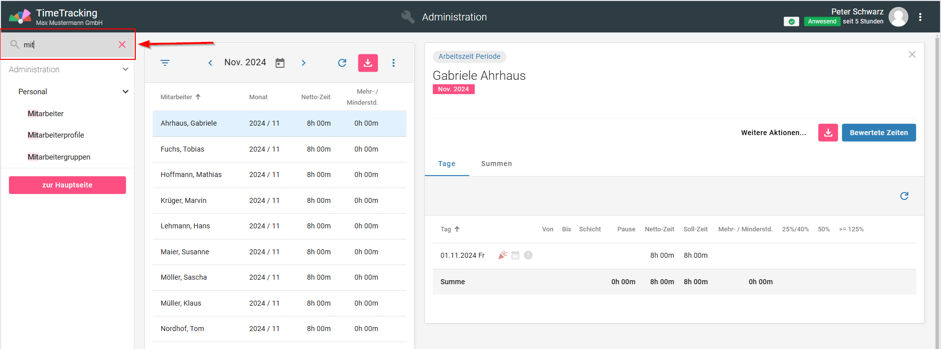Collapse the Administration section

click(125, 69)
